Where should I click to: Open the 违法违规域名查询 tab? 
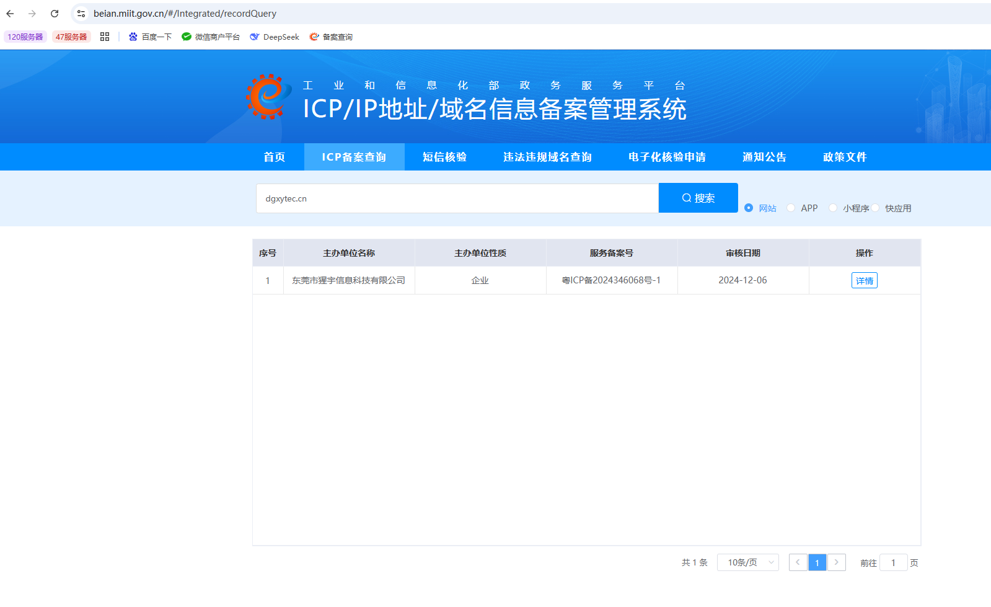coord(547,157)
